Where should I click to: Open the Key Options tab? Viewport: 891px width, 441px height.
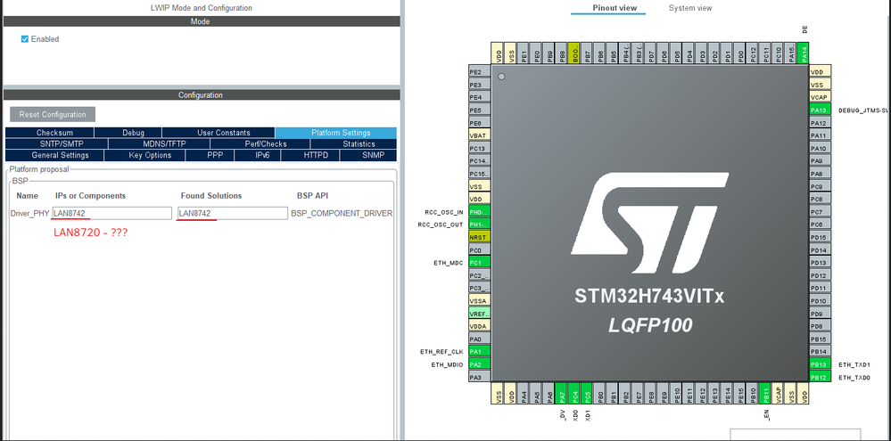coord(145,155)
